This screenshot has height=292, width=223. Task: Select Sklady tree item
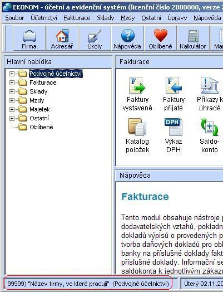(38, 91)
